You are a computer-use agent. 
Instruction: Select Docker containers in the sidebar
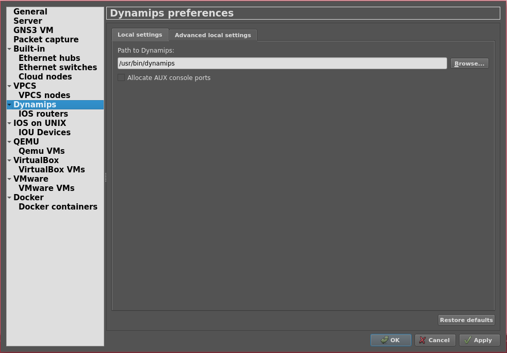point(58,207)
